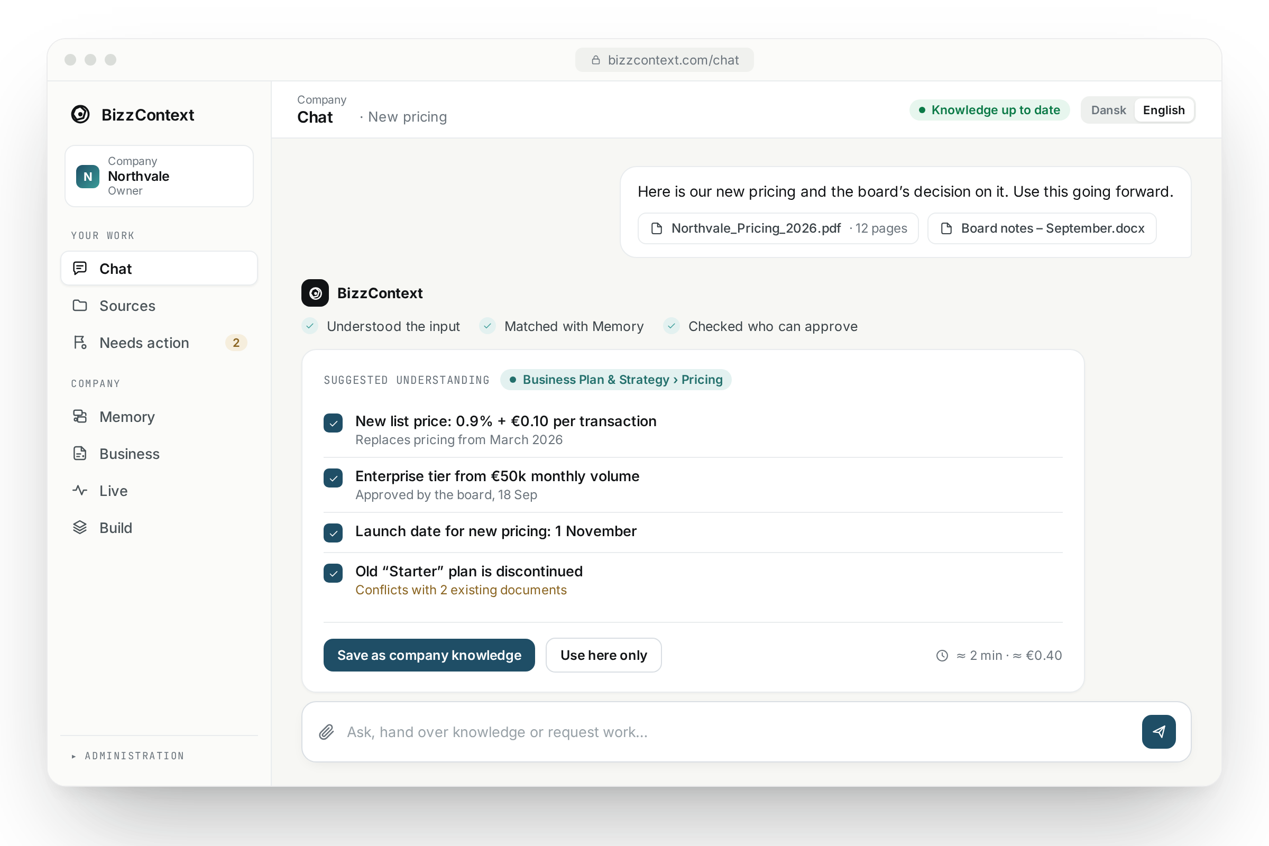Click the Northvale company switcher card

click(x=159, y=176)
